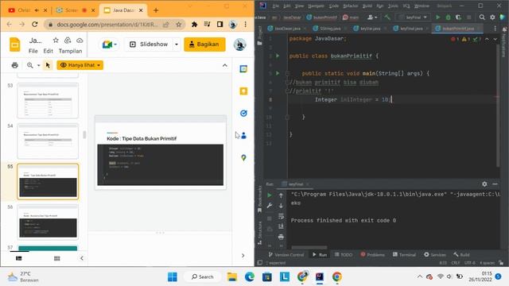Star the Google Slides presentation
Screen dimensions: 509x286
click(56, 41)
